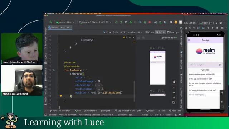The width and height of the screenshot is (229, 129).
Task: Click the hamburger menu in Querize app
Action: click(x=189, y=40)
